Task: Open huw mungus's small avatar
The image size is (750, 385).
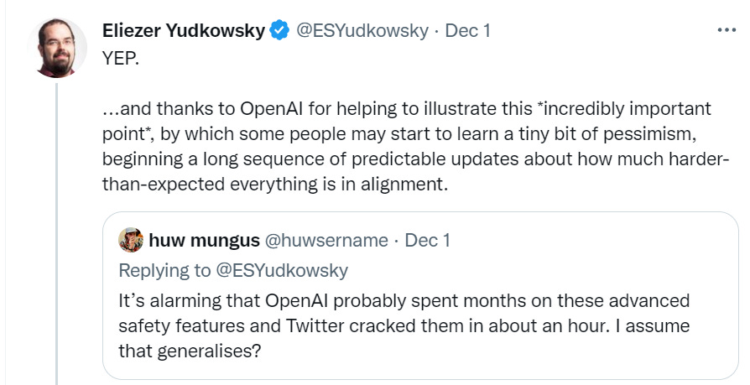Action: [131, 240]
